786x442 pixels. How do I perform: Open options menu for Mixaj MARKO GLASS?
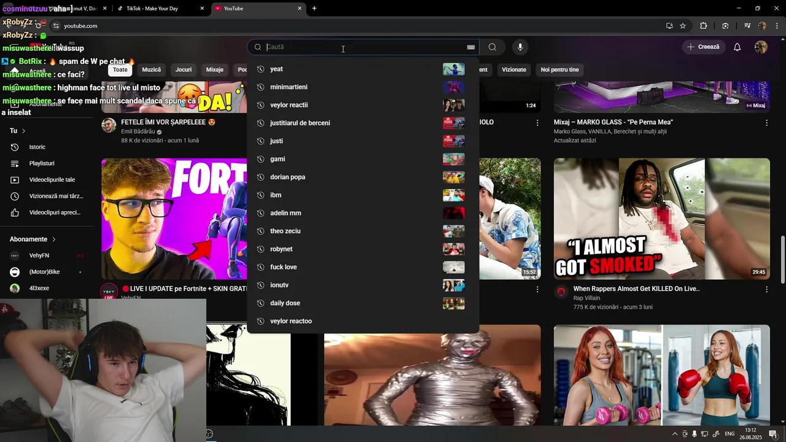pyautogui.click(x=766, y=123)
